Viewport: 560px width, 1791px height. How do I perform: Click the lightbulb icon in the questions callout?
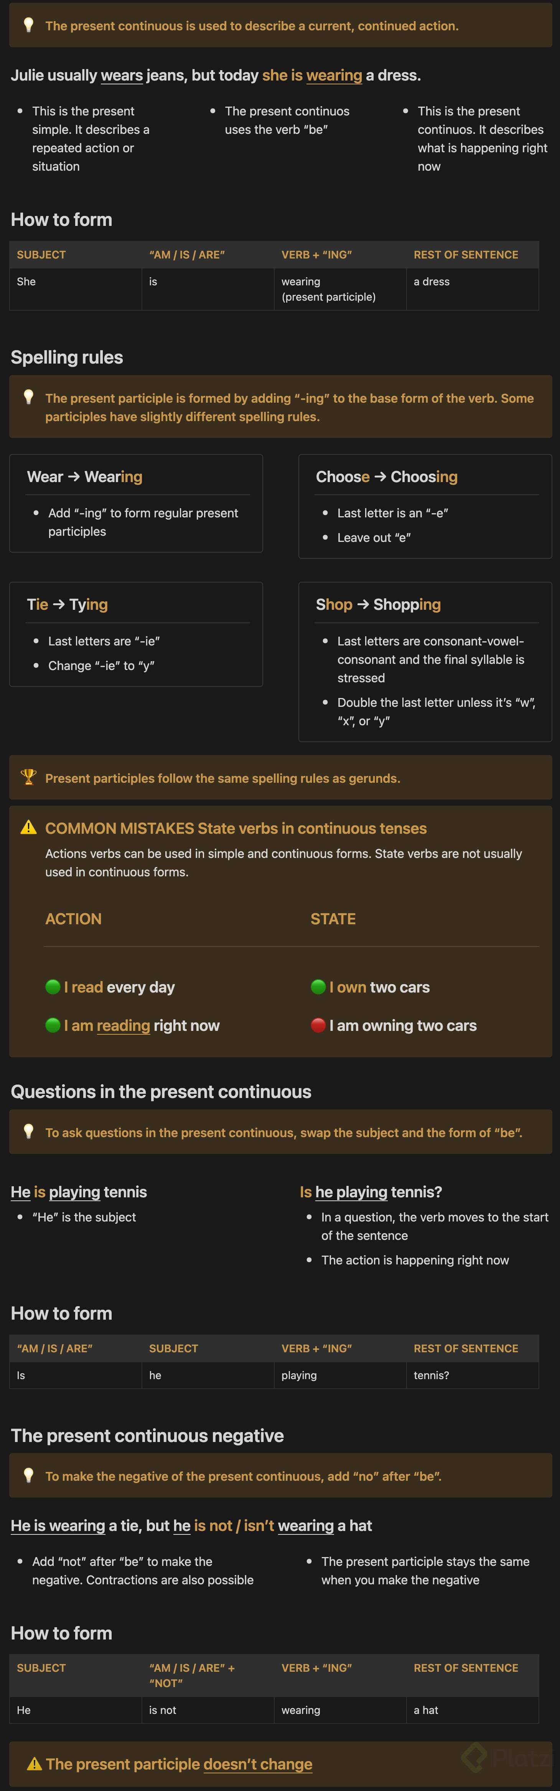coord(28,1132)
